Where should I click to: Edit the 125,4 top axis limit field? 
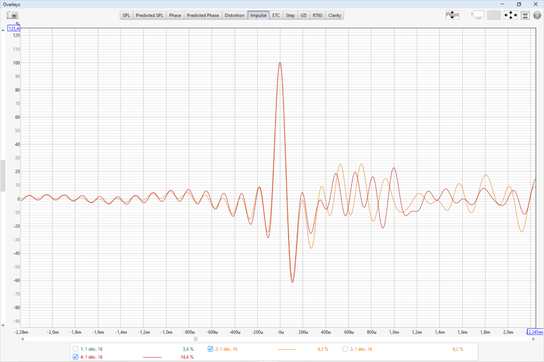(14, 28)
